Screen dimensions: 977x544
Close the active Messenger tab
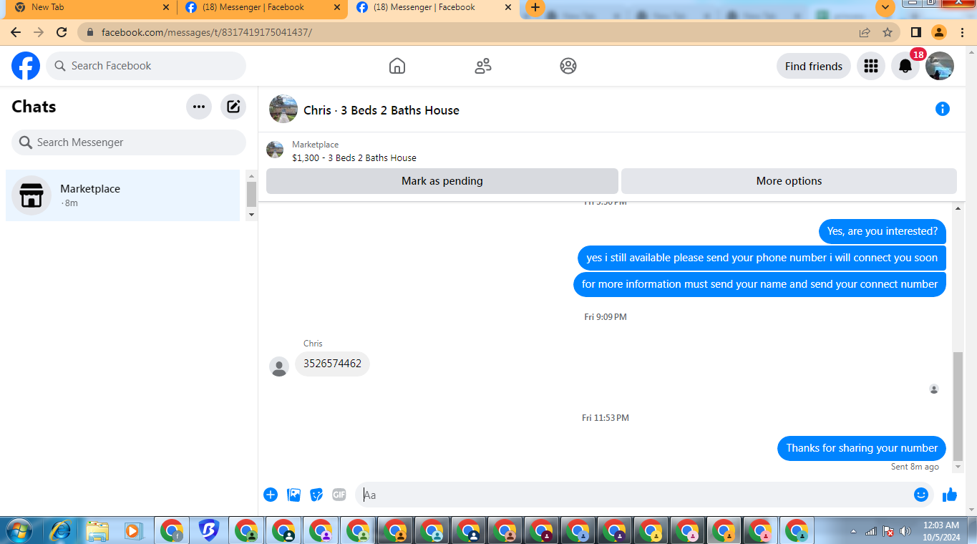click(x=508, y=7)
